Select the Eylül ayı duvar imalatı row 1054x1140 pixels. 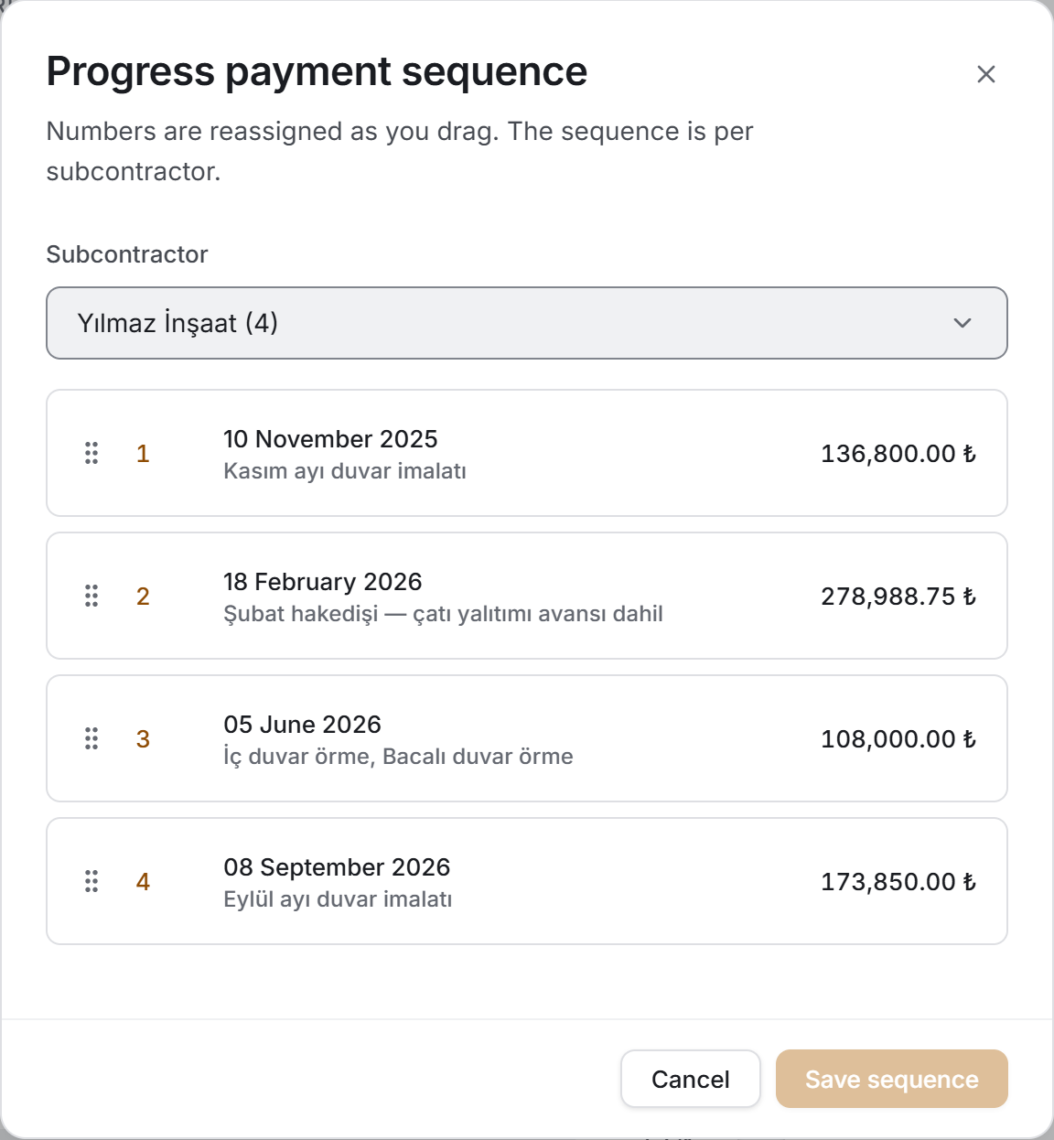coord(527,881)
